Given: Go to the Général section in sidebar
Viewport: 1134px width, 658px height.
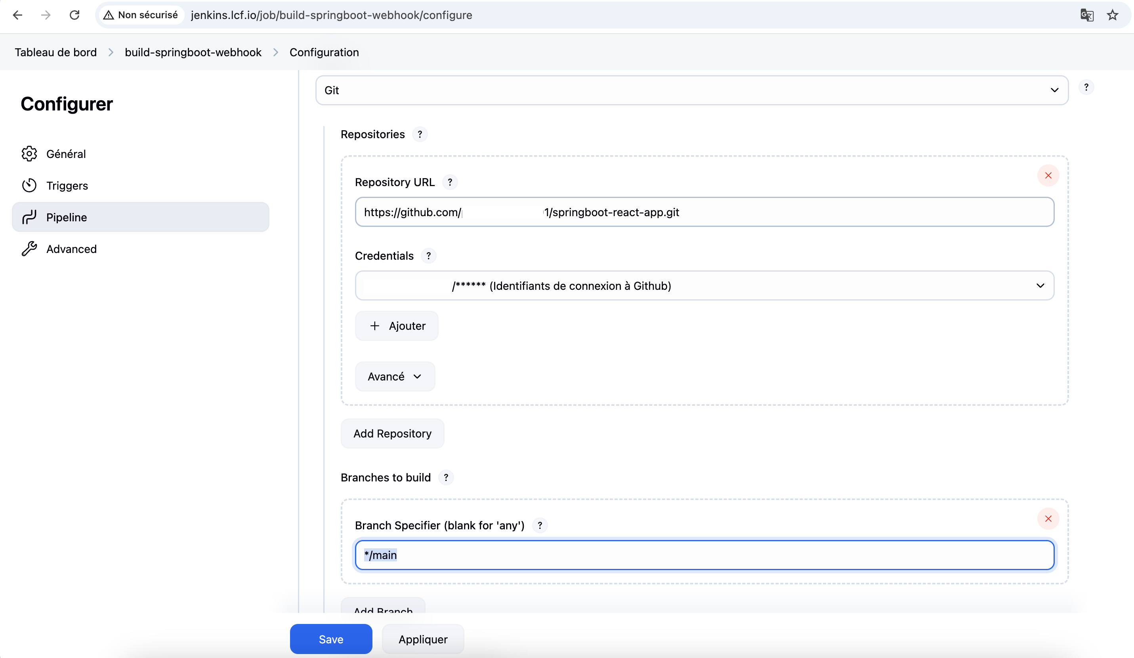Looking at the screenshot, I should pyautogui.click(x=66, y=154).
